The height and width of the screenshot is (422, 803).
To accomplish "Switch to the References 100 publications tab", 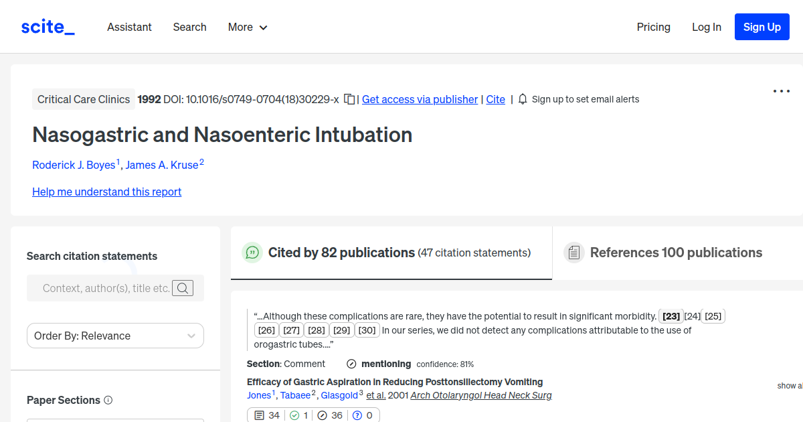I will tap(676, 253).
